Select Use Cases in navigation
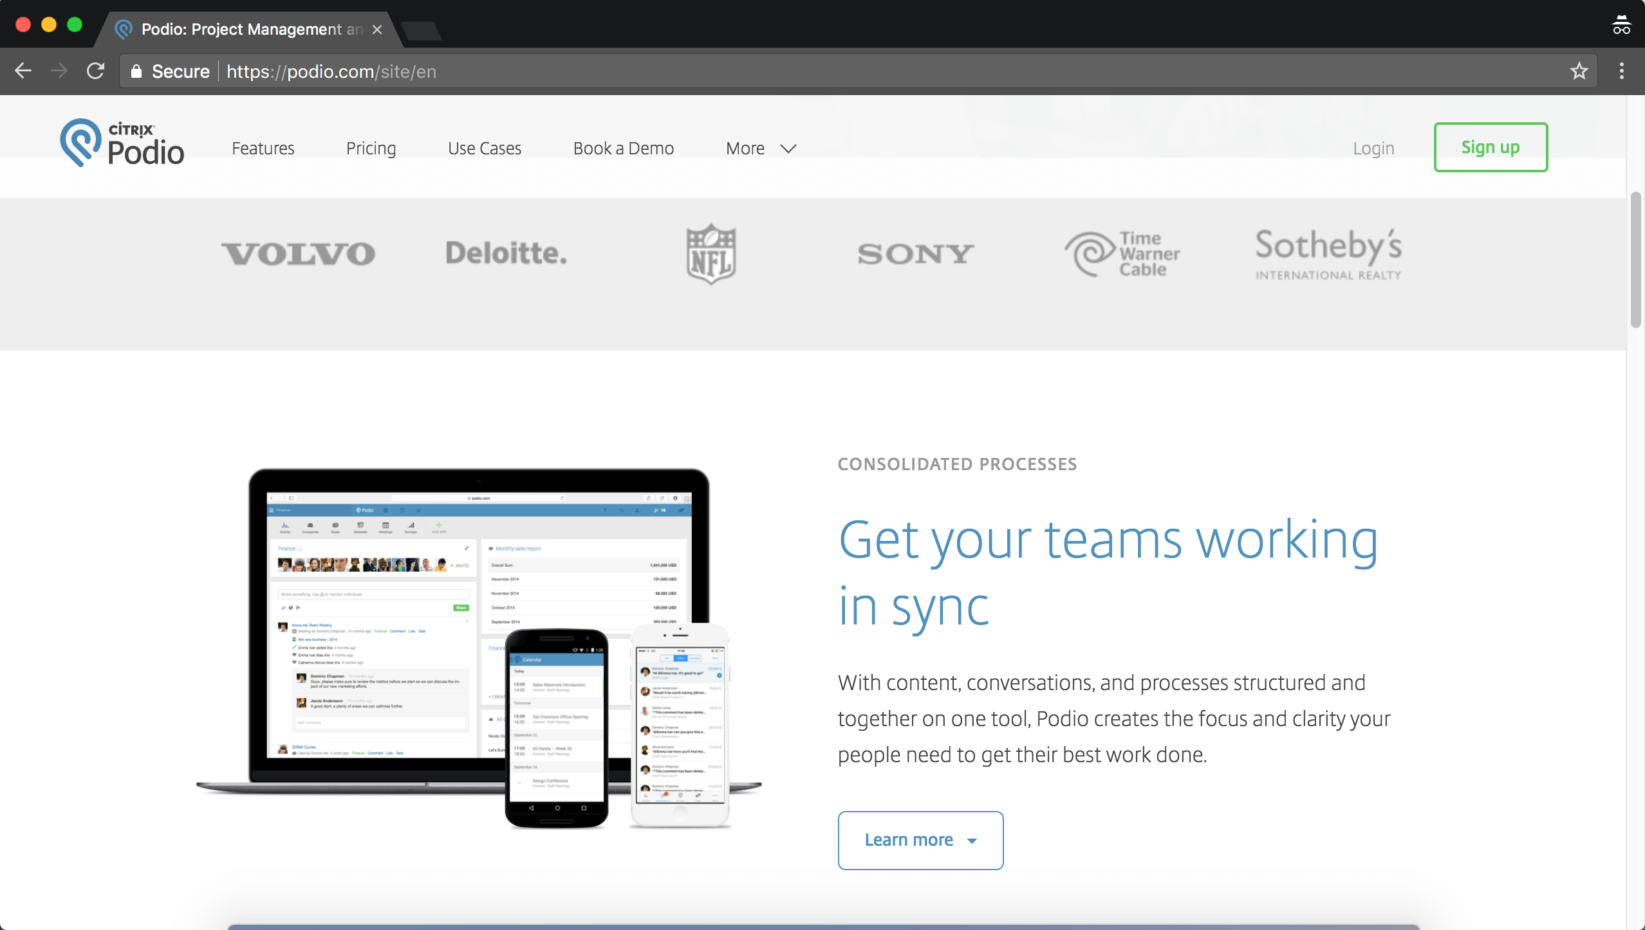 [484, 149]
